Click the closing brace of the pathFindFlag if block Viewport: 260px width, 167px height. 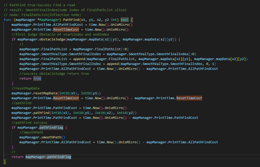pos(13,147)
